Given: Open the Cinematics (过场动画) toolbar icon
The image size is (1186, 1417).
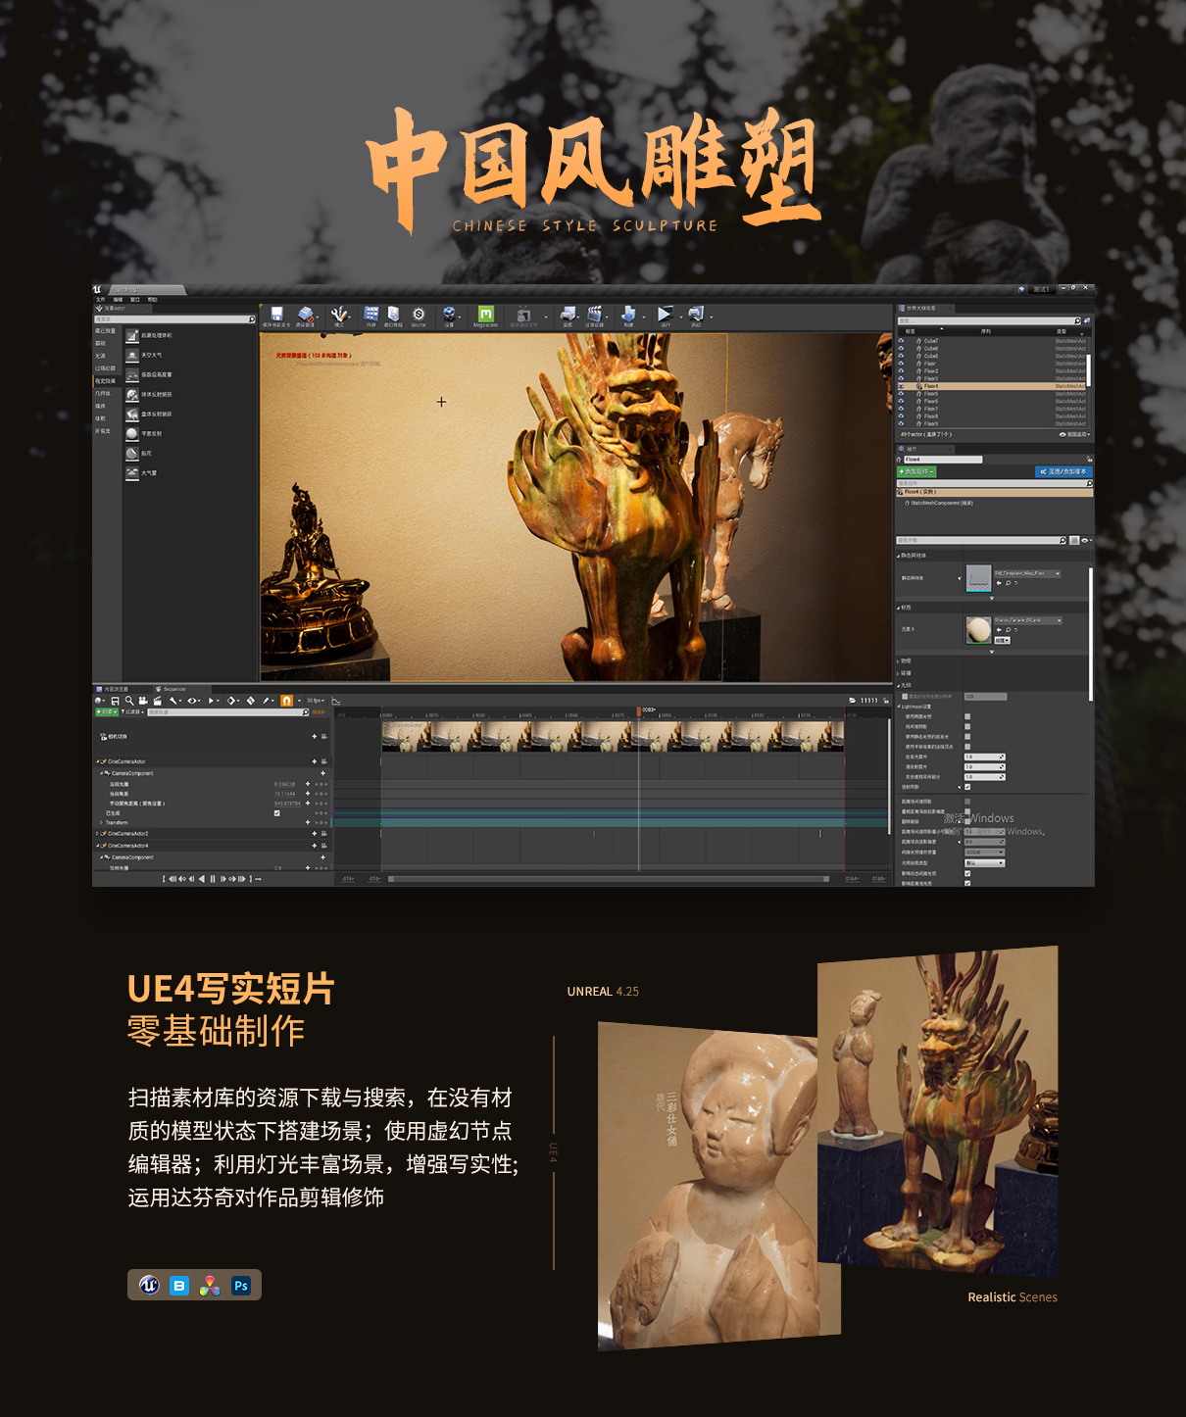Looking at the screenshot, I should tap(596, 316).
